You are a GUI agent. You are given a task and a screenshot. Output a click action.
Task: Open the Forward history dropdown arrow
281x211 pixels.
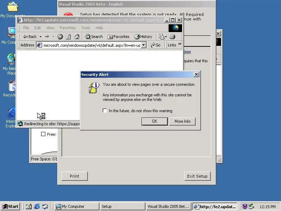point(53,37)
